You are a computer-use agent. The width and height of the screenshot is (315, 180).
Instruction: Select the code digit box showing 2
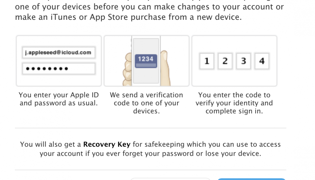(225, 61)
